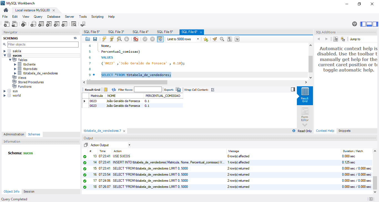Open SQL script file in new tab

(x=14, y=24)
